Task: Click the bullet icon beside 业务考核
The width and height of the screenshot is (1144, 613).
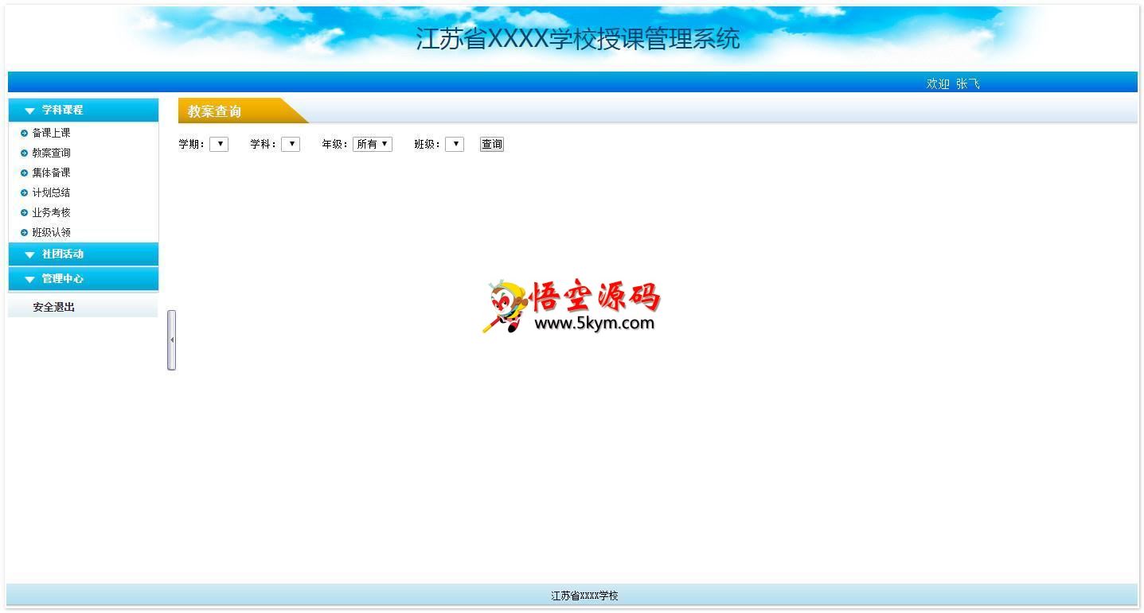Action: 24,212
